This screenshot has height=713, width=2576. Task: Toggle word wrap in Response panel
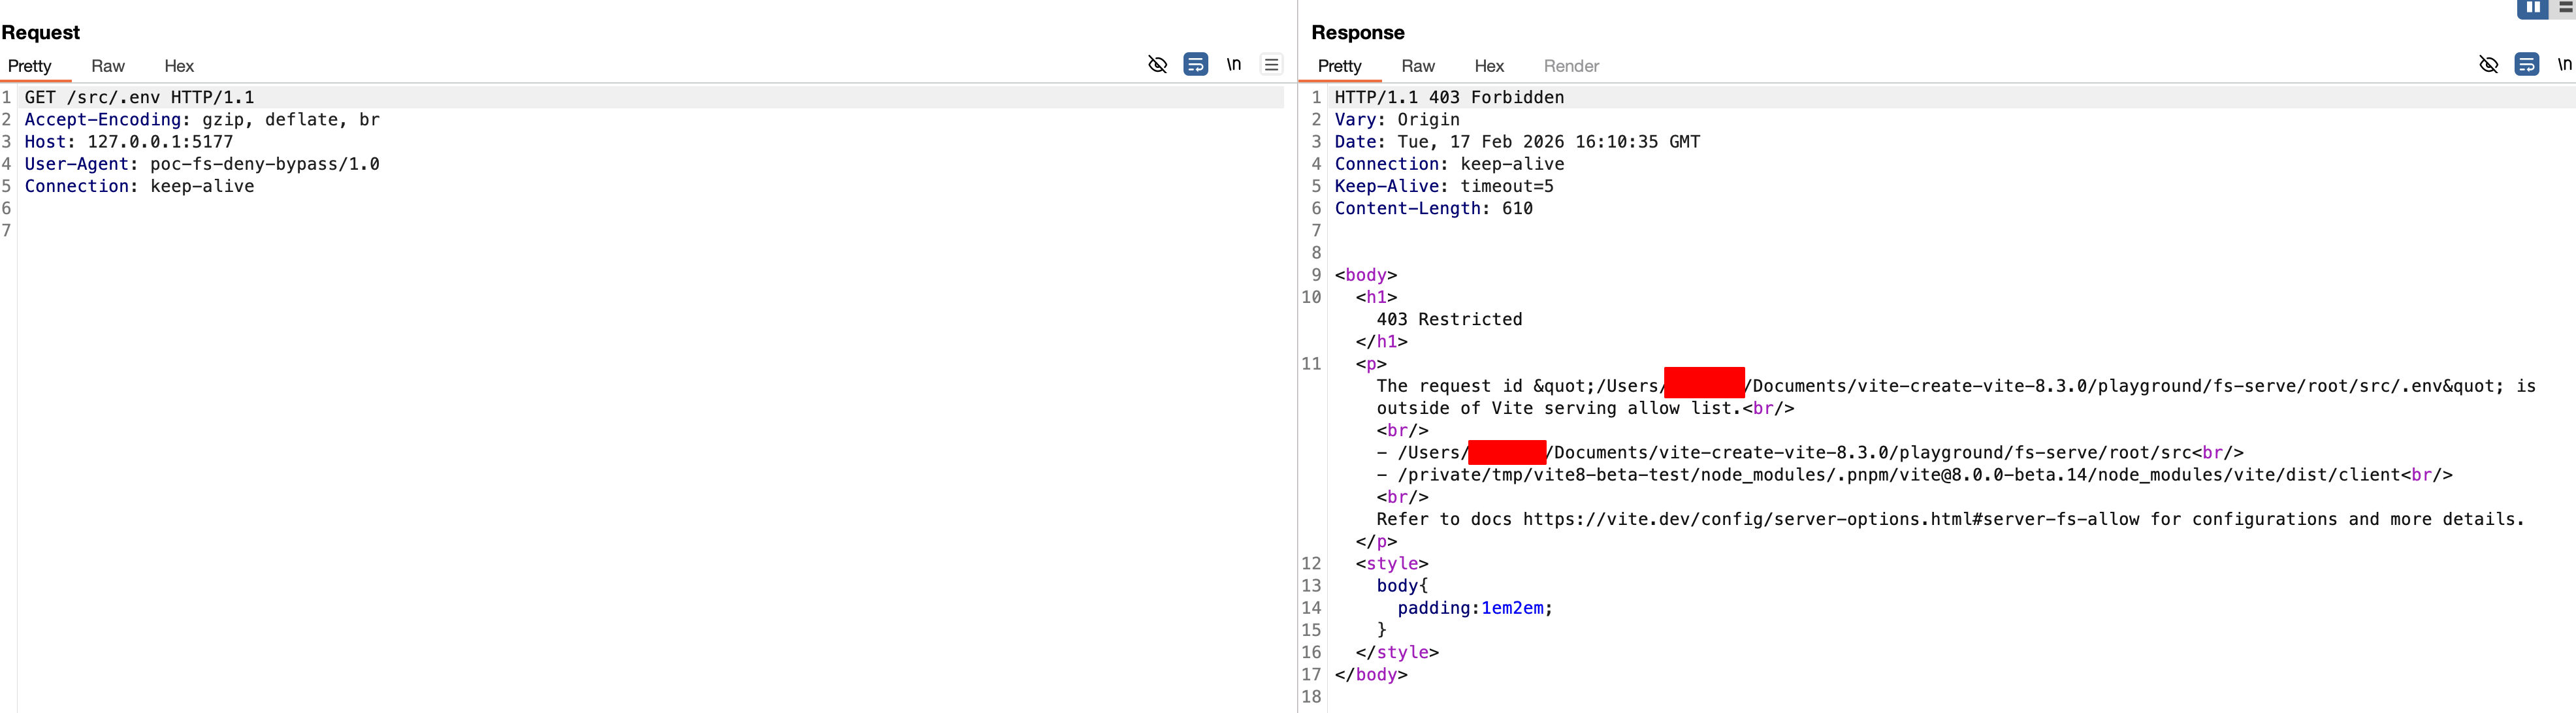pos(2526,65)
